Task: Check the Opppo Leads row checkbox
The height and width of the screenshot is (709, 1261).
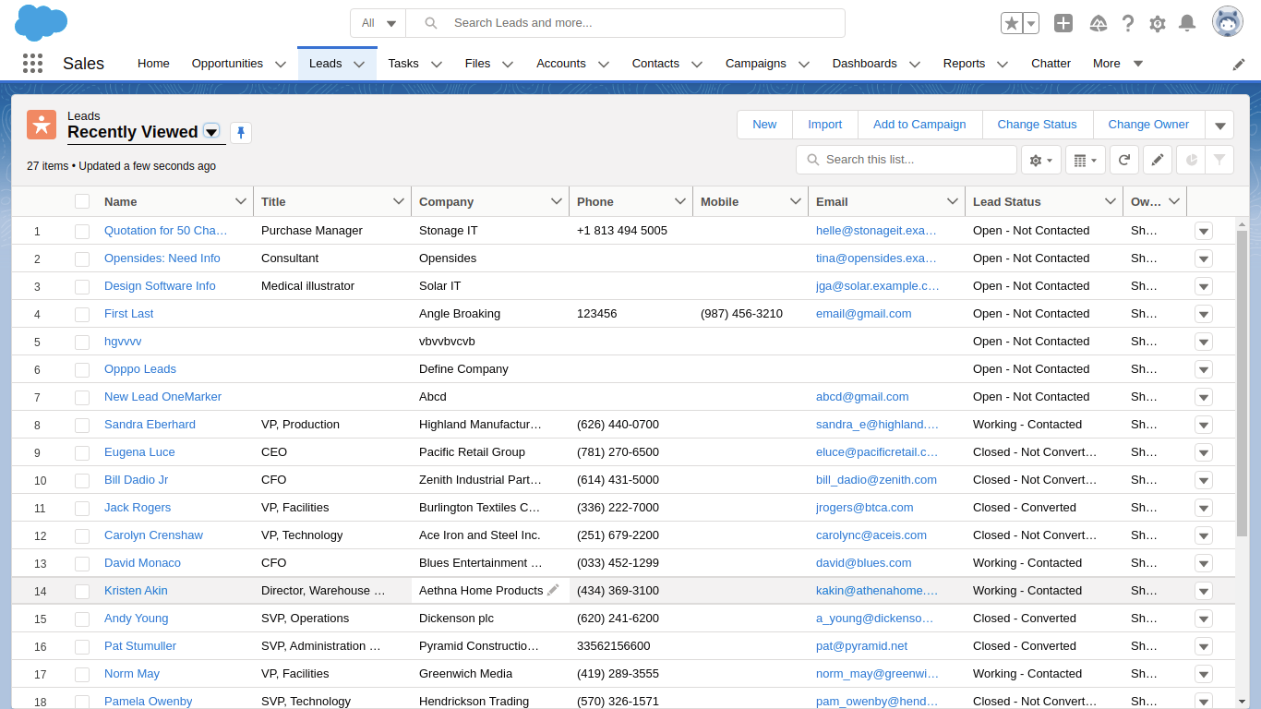Action: click(x=82, y=369)
